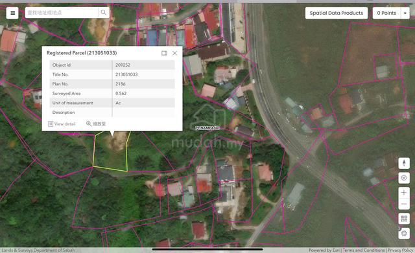Click the View detail link
The height and width of the screenshot is (253, 415).
click(x=62, y=124)
